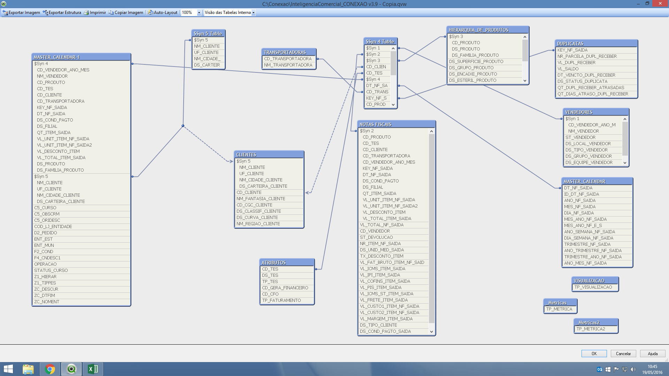Image resolution: width=669 pixels, height=376 pixels.
Task: Open Excel from the taskbar
Action: point(93,369)
